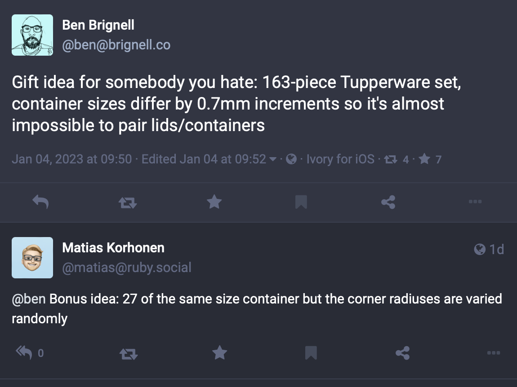View the 7 favourites count
The height and width of the screenshot is (387, 517).
430,159
